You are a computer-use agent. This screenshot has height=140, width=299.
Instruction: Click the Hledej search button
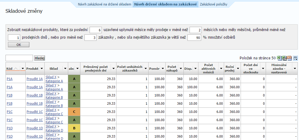(40, 58)
